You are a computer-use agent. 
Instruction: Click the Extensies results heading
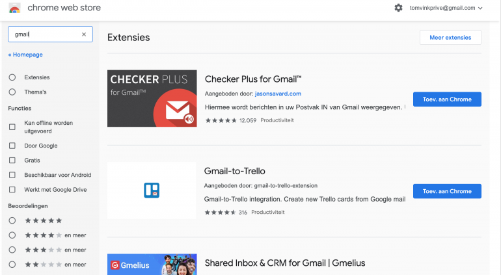click(x=128, y=37)
